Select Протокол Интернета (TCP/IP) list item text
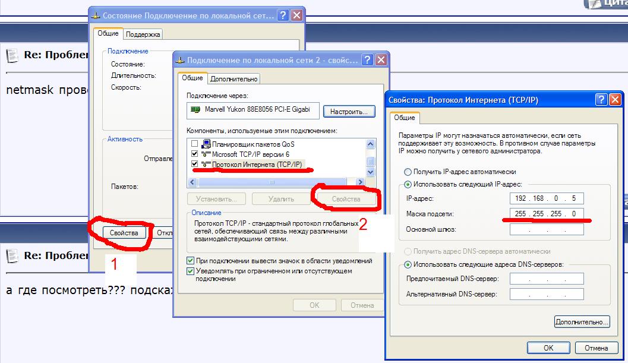628x363 pixels. click(257, 165)
